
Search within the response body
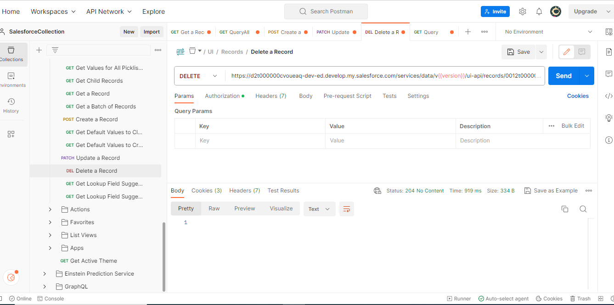tap(583, 209)
